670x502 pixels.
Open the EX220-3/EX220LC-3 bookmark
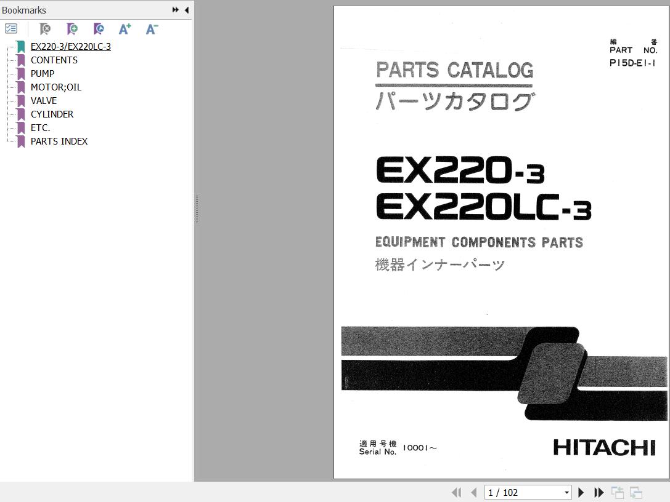coord(70,47)
